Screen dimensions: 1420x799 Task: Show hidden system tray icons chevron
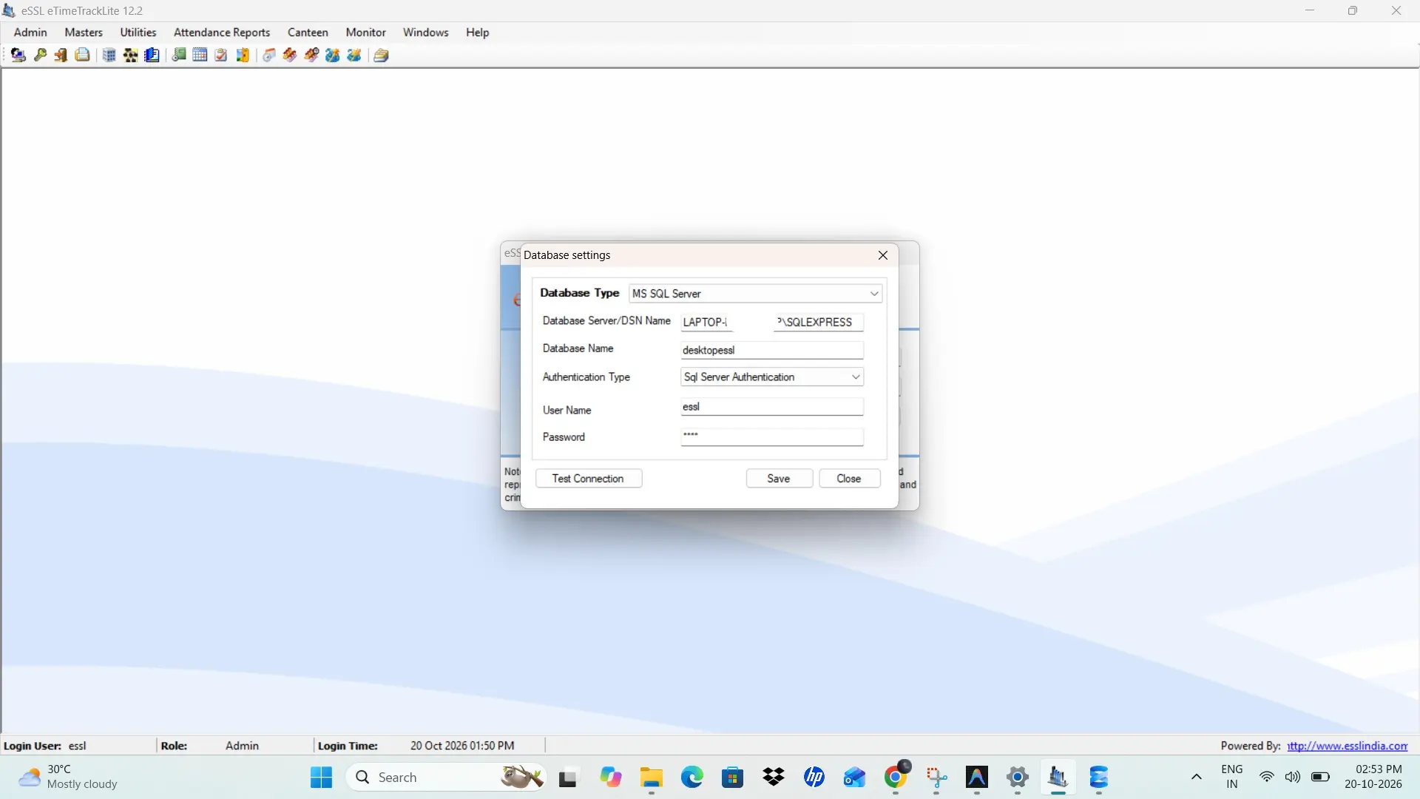click(1197, 777)
